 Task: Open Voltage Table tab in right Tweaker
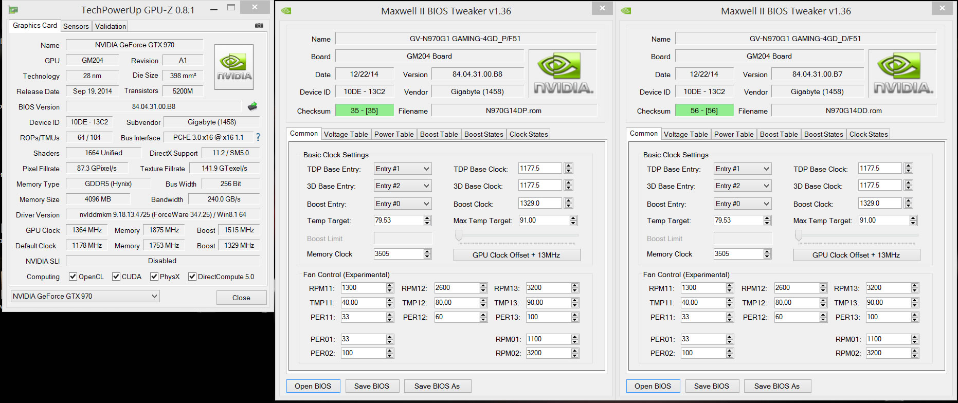[686, 134]
